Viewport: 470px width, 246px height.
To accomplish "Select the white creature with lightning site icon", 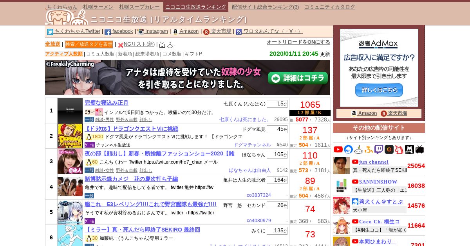I will point(358,149).
